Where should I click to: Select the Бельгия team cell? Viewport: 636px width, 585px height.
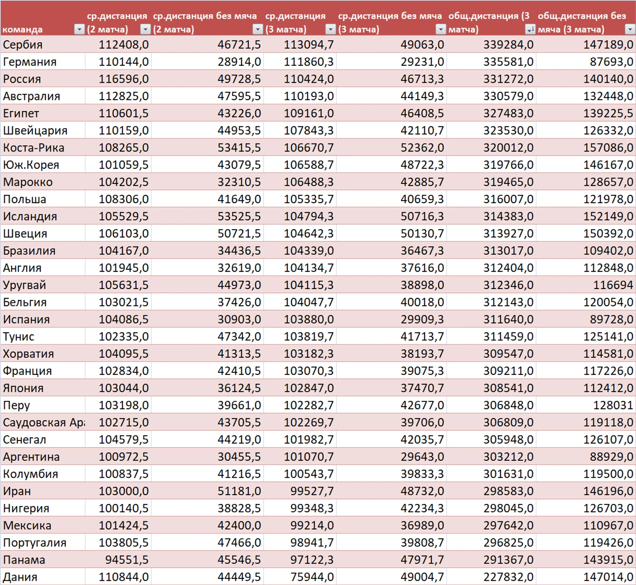(x=43, y=302)
